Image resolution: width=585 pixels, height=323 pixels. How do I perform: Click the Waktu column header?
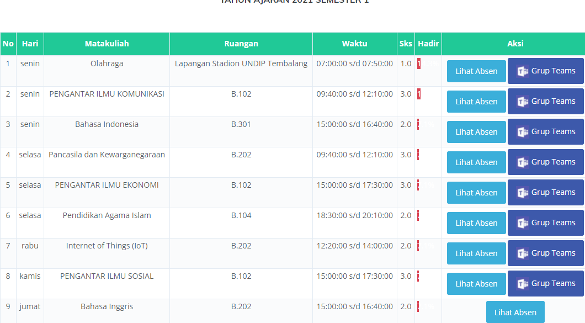pos(354,44)
